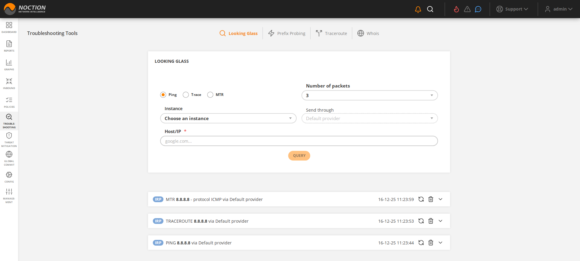Switch to the Whois tab
The height and width of the screenshot is (261, 580).
pos(368,33)
